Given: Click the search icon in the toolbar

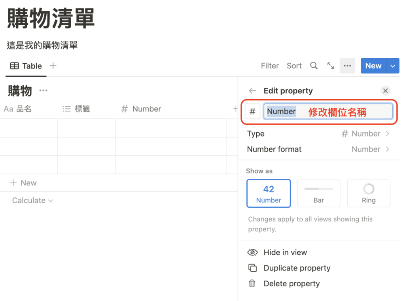Looking at the screenshot, I should point(314,66).
